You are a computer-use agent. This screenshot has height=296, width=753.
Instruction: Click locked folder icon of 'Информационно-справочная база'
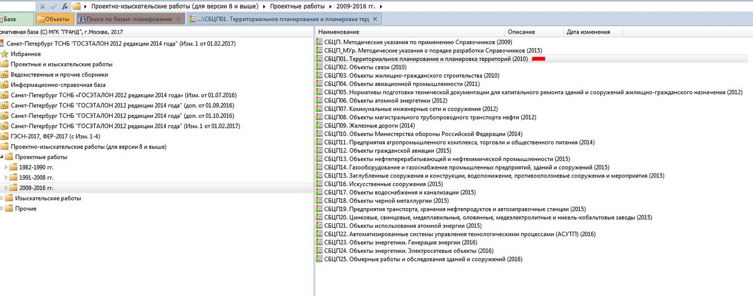[x=5, y=85]
